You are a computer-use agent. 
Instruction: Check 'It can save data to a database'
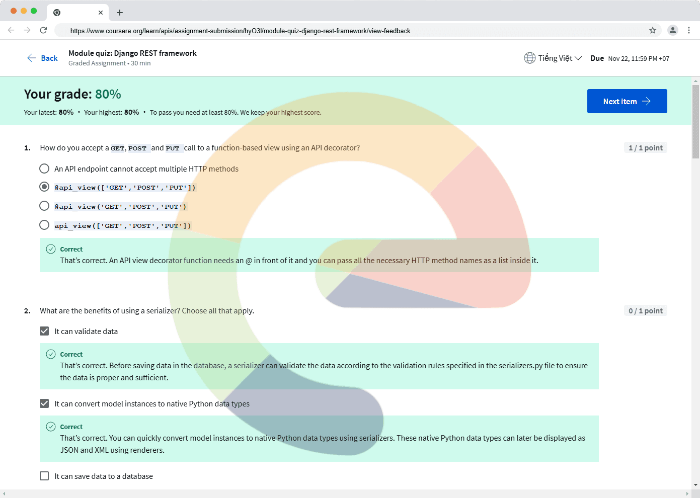(45, 476)
